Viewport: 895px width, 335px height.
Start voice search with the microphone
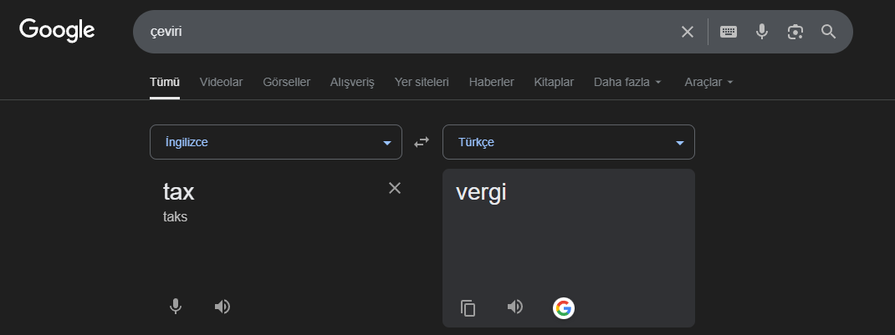pyautogui.click(x=761, y=32)
